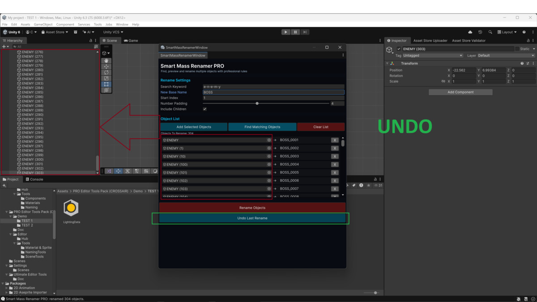
Task: Open the Hierarchy panel three-dot menu
Action: pos(96,41)
